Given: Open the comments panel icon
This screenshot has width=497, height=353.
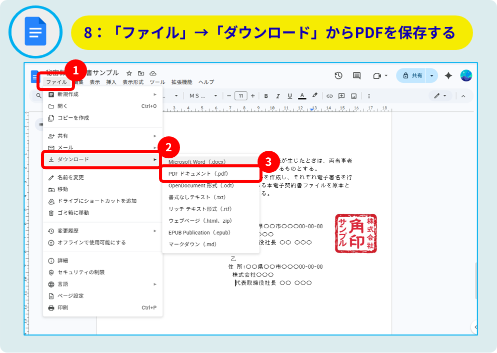Looking at the screenshot, I should (x=356, y=75).
